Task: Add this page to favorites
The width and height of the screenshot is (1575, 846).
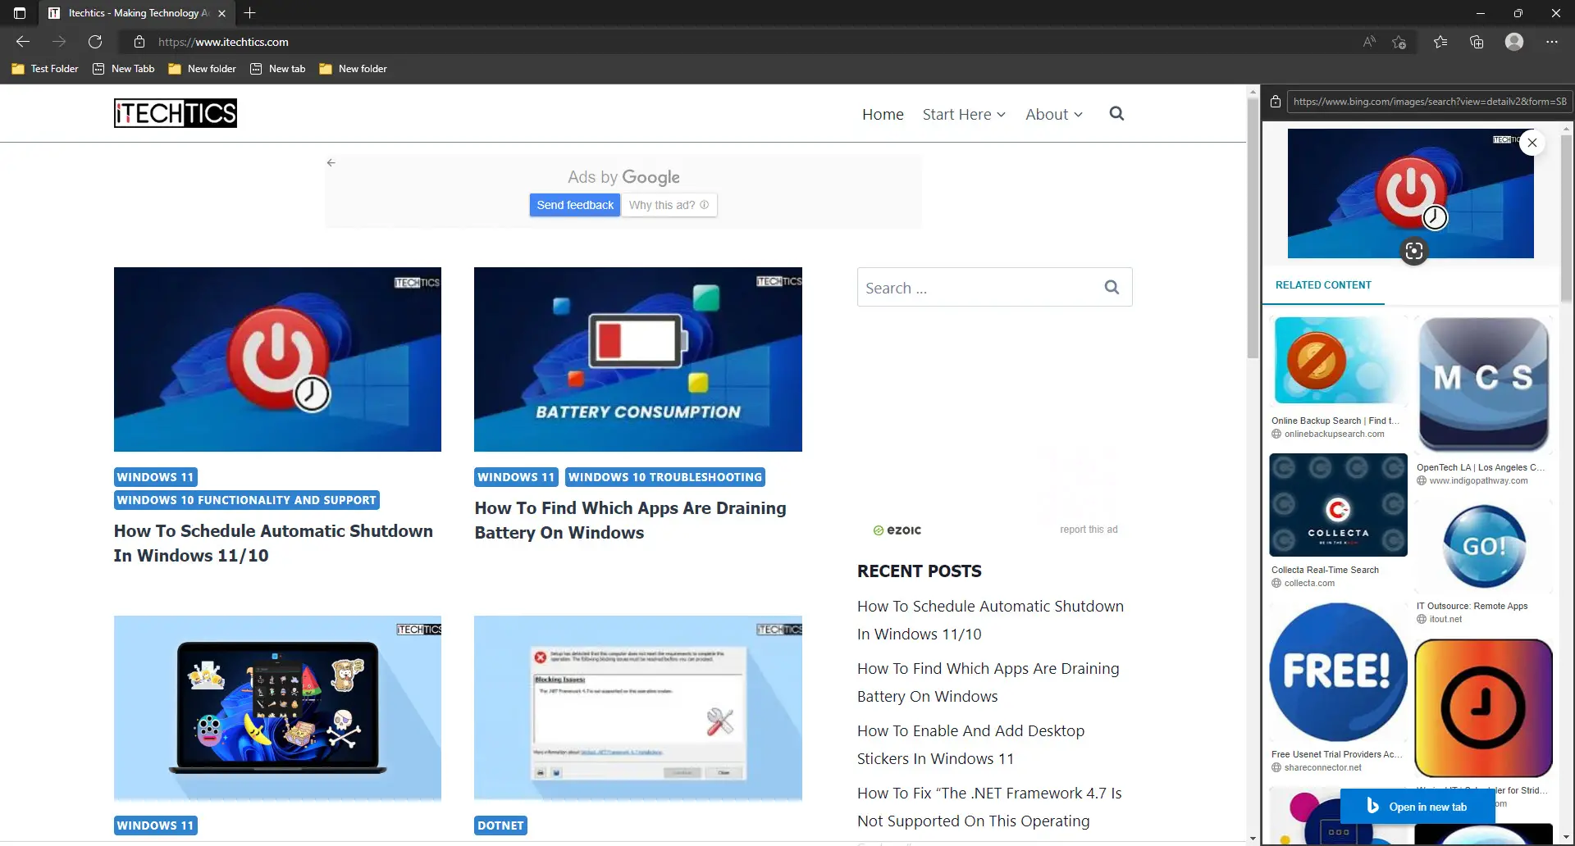Action: tap(1399, 42)
